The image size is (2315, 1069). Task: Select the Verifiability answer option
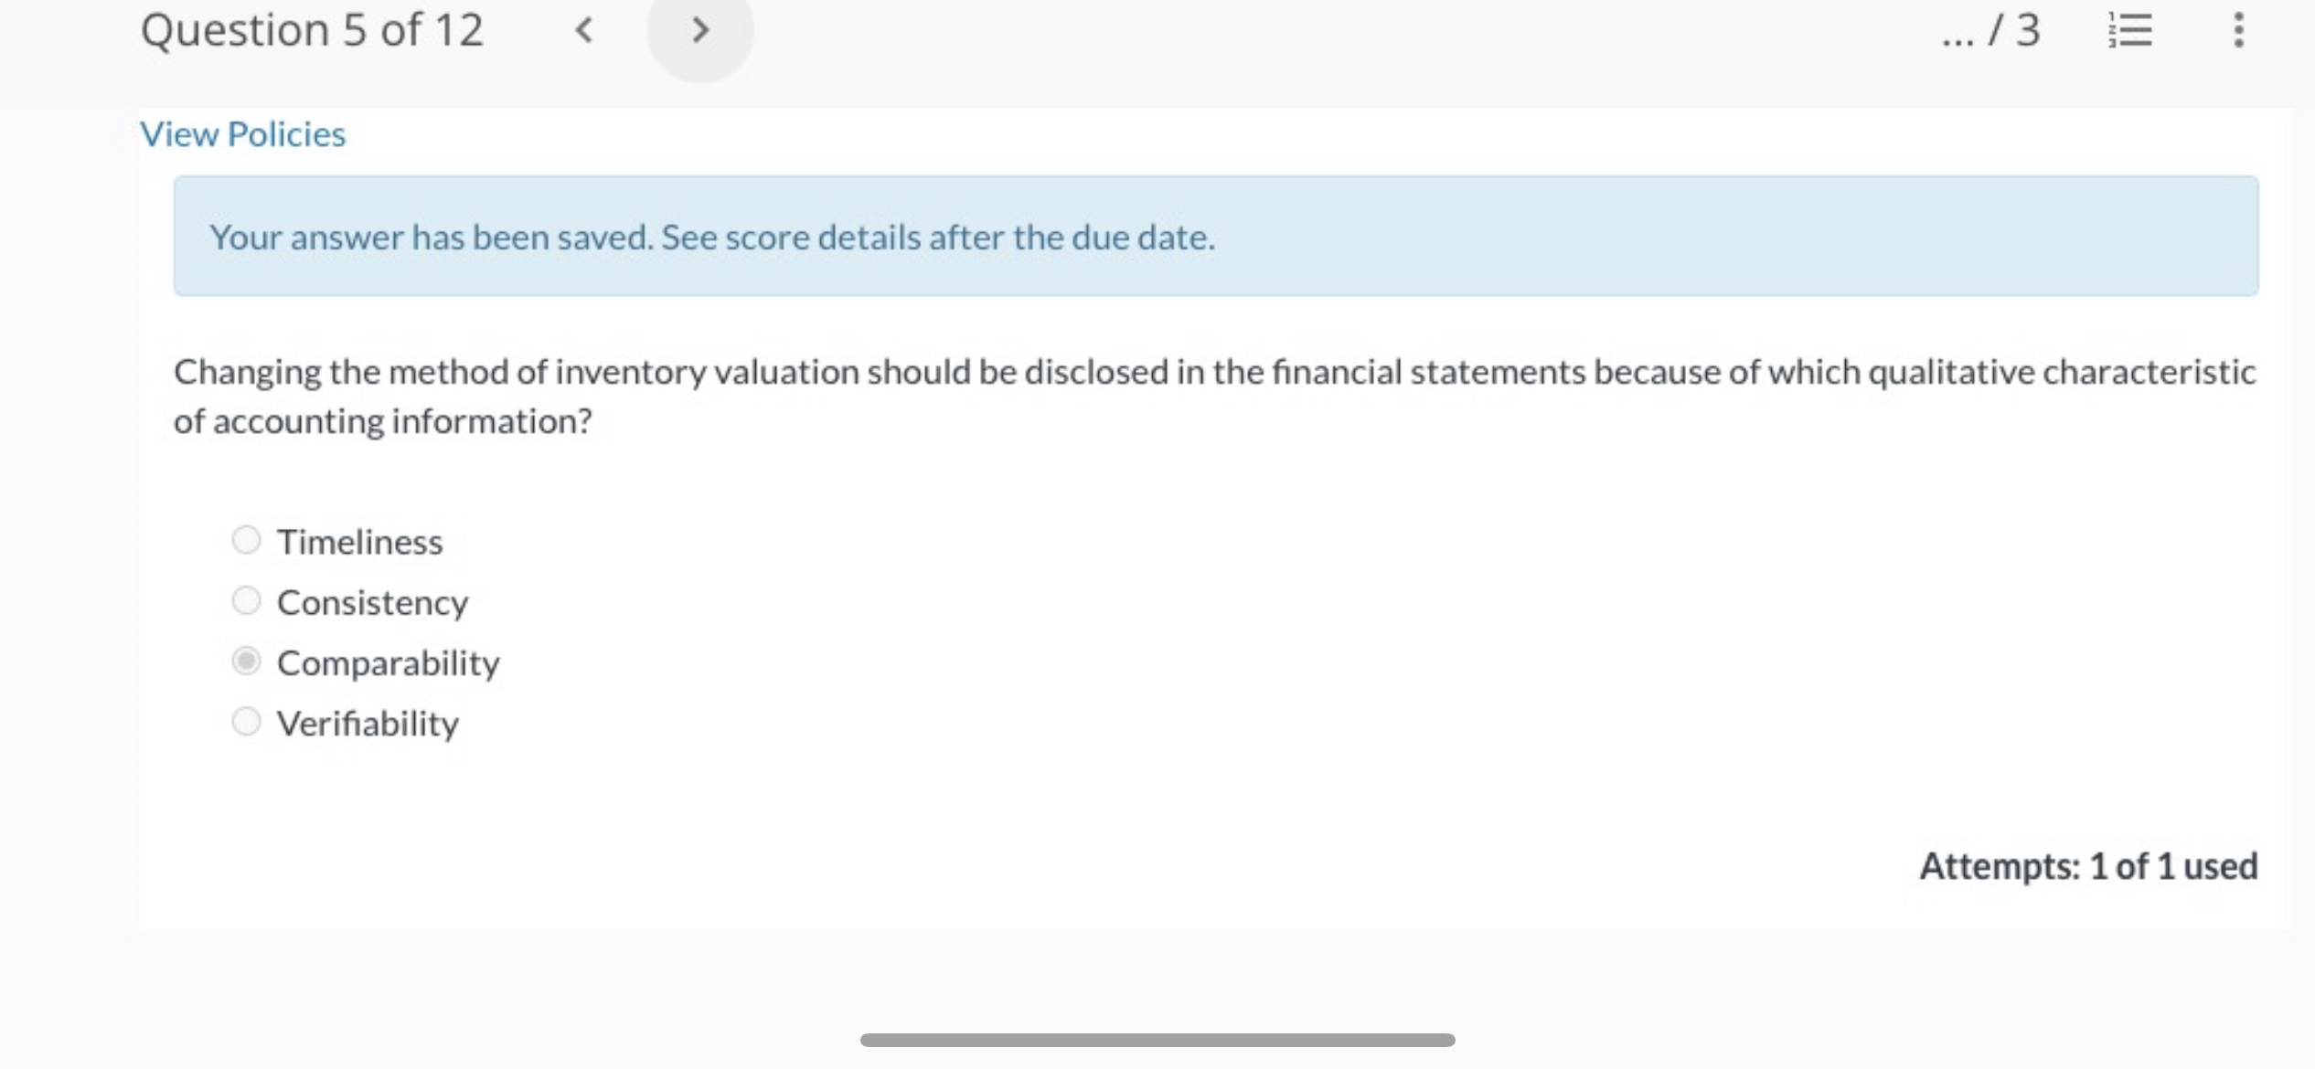point(245,721)
